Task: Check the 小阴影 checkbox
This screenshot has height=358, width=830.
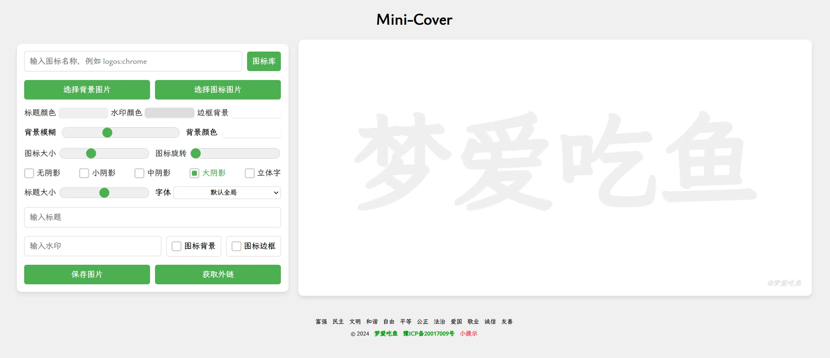Action: click(84, 173)
